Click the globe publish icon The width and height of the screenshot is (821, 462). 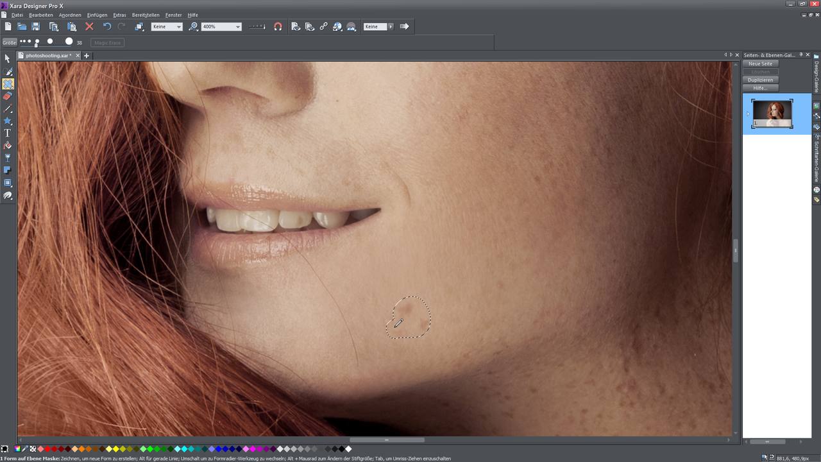tap(337, 26)
